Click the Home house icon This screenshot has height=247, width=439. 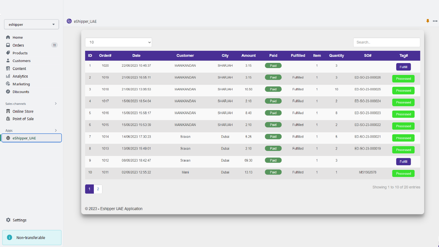8,37
